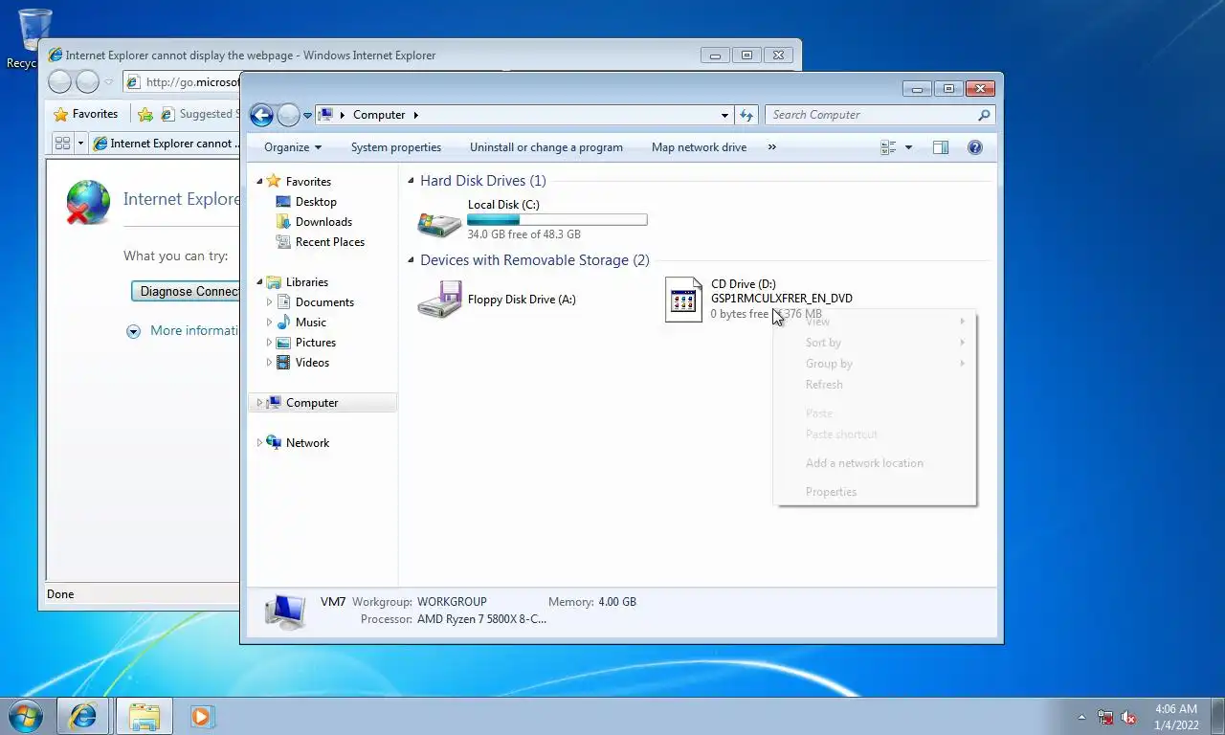Choose Properties in the context menu
The height and width of the screenshot is (735, 1225).
(x=875, y=492)
